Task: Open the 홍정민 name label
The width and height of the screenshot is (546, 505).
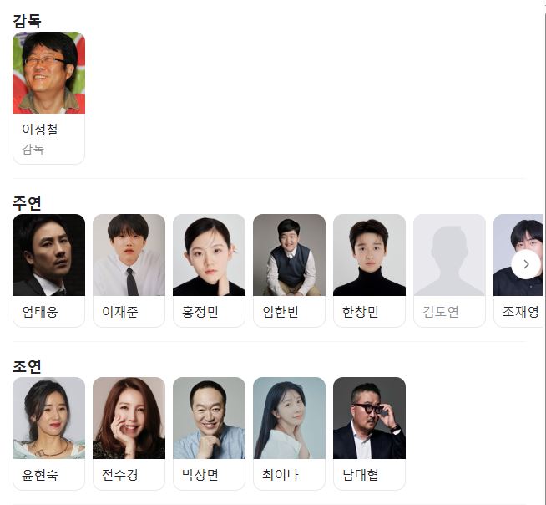Action: (200, 312)
